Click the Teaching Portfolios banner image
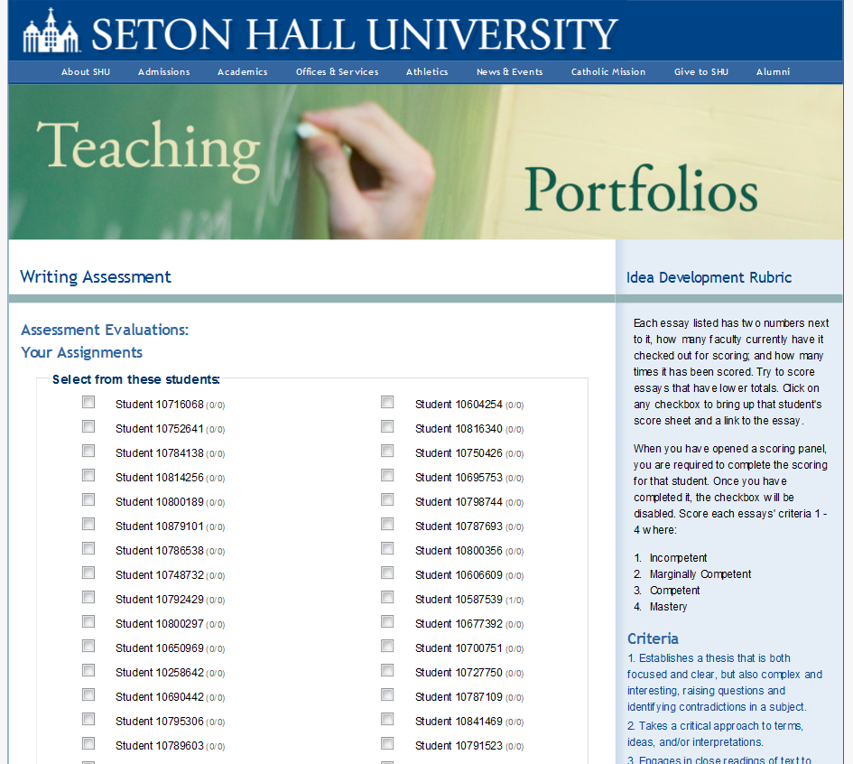The width and height of the screenshot is (853, 764). [x=425, y=162]
